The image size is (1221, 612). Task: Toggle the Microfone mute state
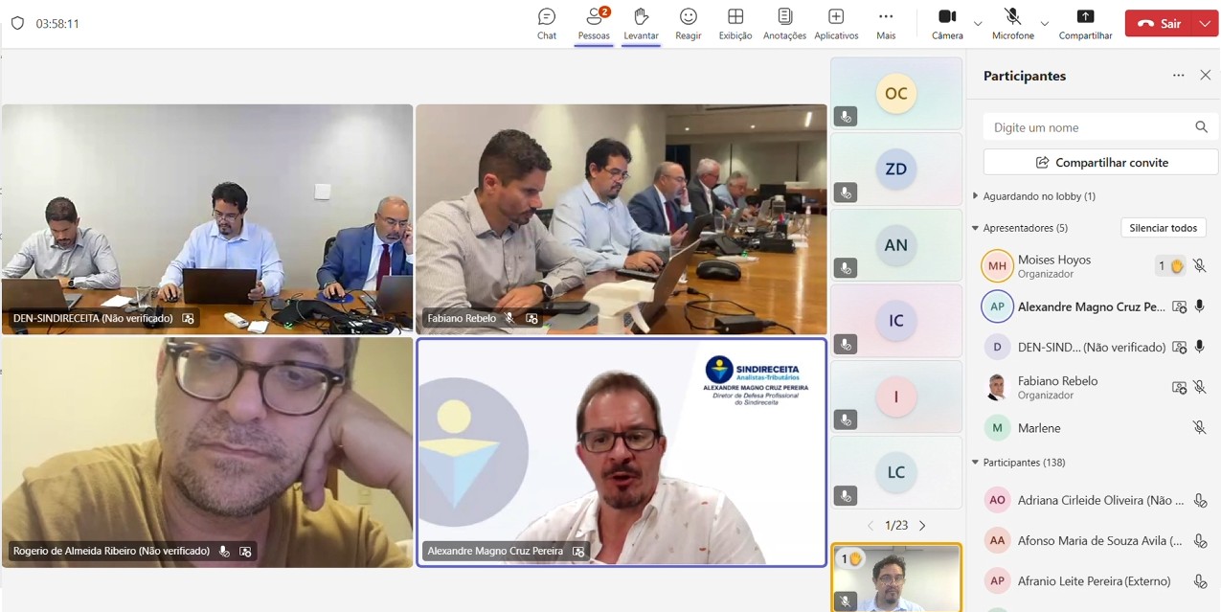1012,24
